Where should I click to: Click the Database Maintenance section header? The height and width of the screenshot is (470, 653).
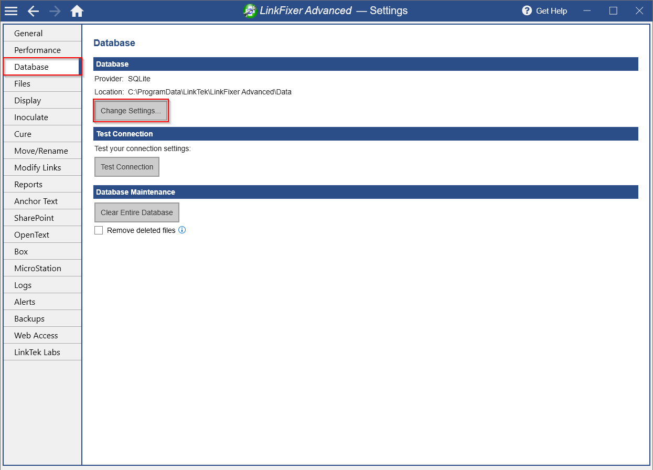366,192
